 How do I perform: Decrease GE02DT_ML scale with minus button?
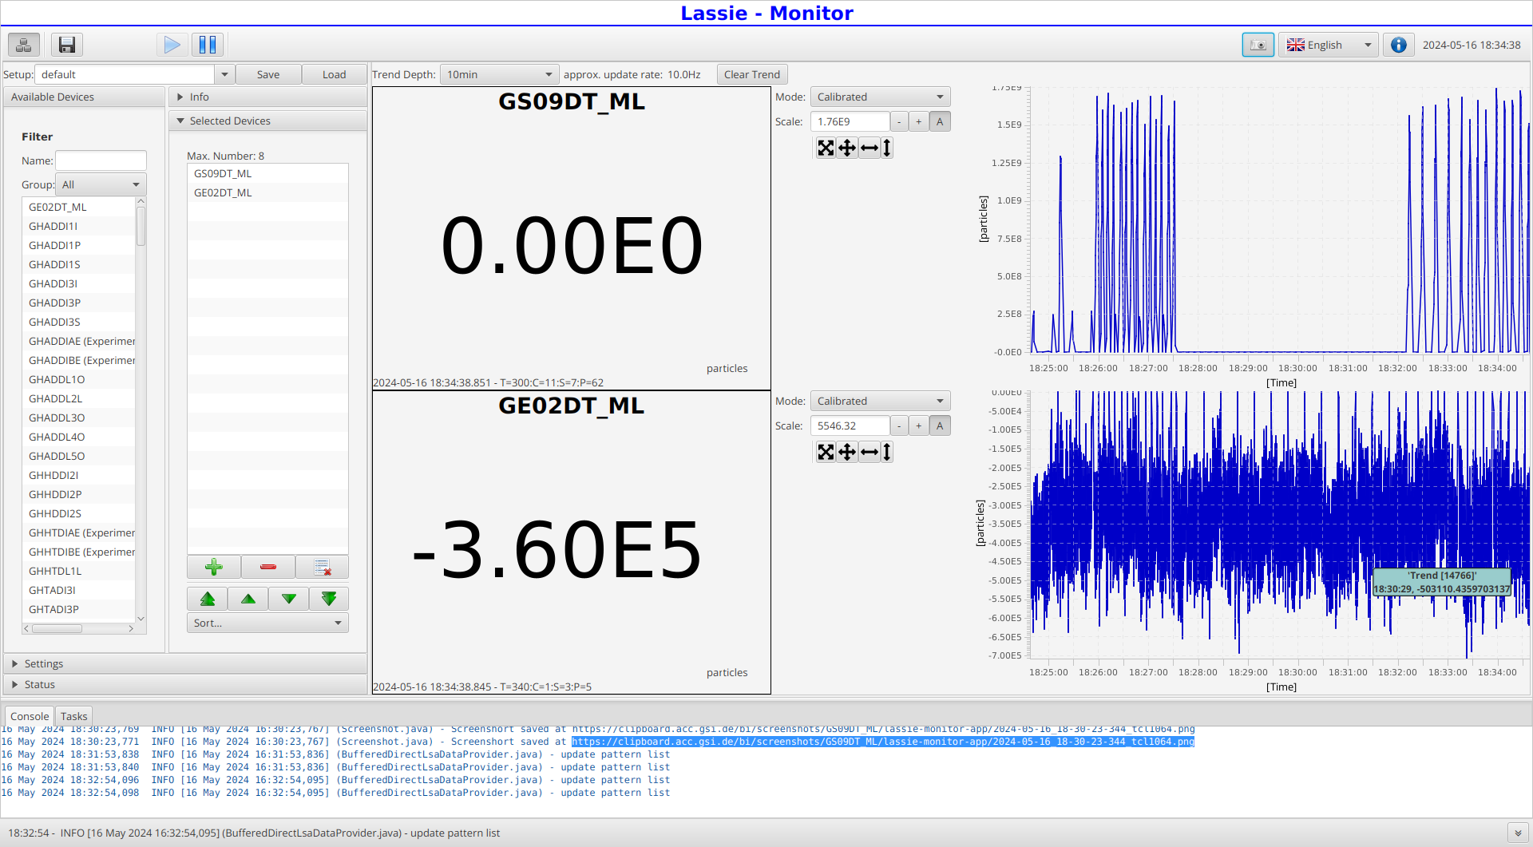click(899, 425)
